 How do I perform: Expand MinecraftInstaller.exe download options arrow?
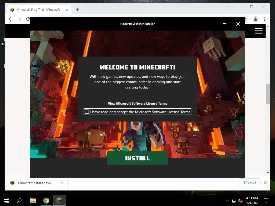[x=62, y=183]
